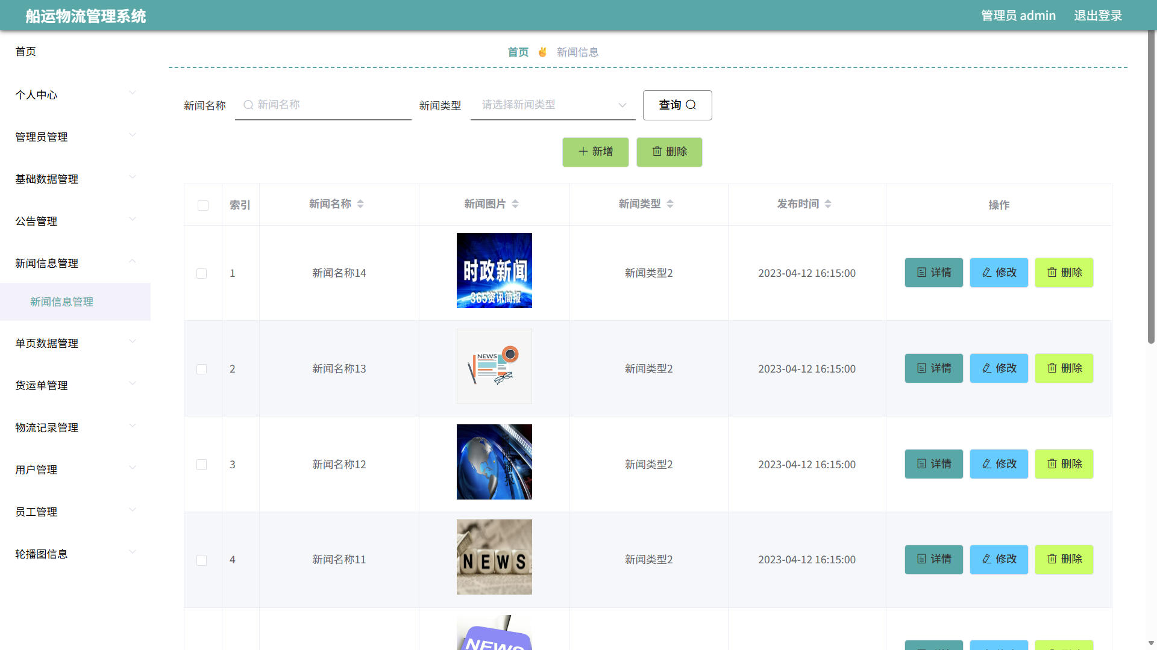
Task: Click the 新闻名称14 cell text
Action: click(x=339, y=273)
